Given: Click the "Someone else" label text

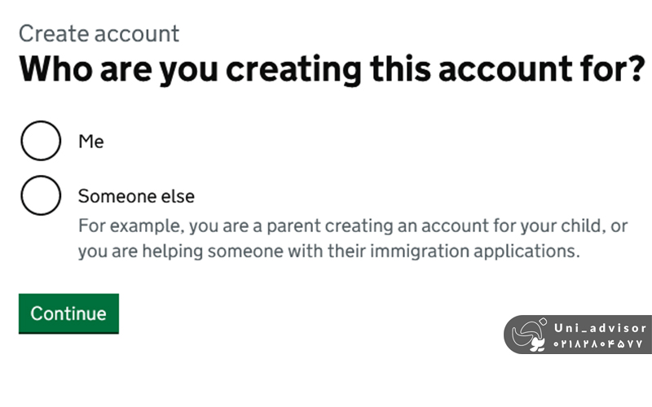Looking at the screenshot, I should coord(136,196).
